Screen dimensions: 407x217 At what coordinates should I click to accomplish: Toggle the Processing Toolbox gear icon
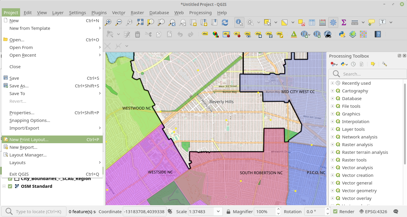(x=333, y=22)
